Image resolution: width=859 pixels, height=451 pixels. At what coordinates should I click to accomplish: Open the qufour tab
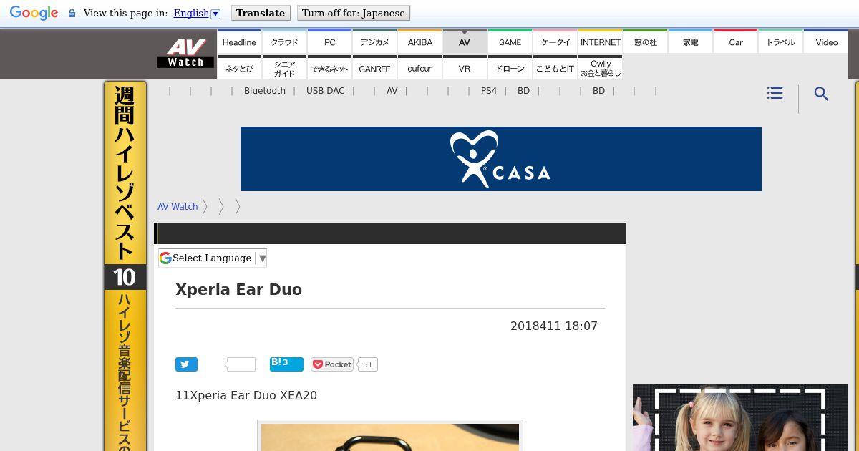(x=420, y=68)
